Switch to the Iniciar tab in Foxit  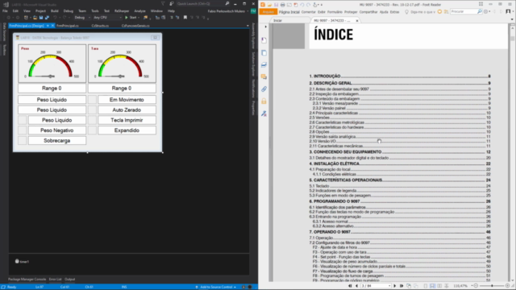point(277,20)
